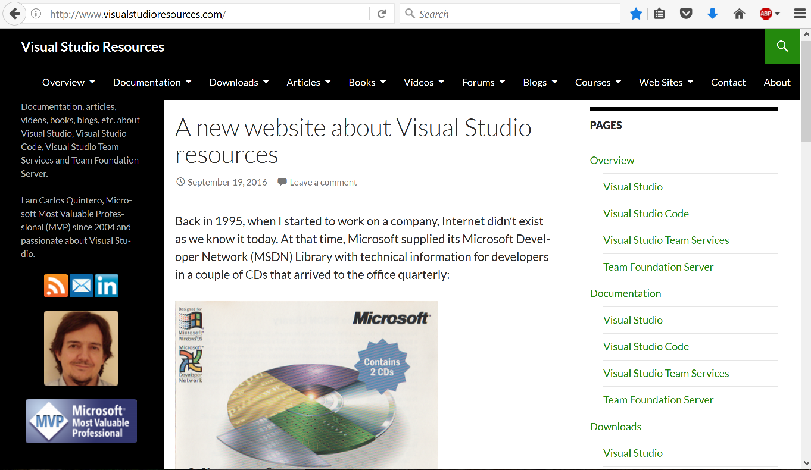The width and height of the screenshot is (811, 470).
Task: Open the About page from nav bar
Action: coord(777,82)
